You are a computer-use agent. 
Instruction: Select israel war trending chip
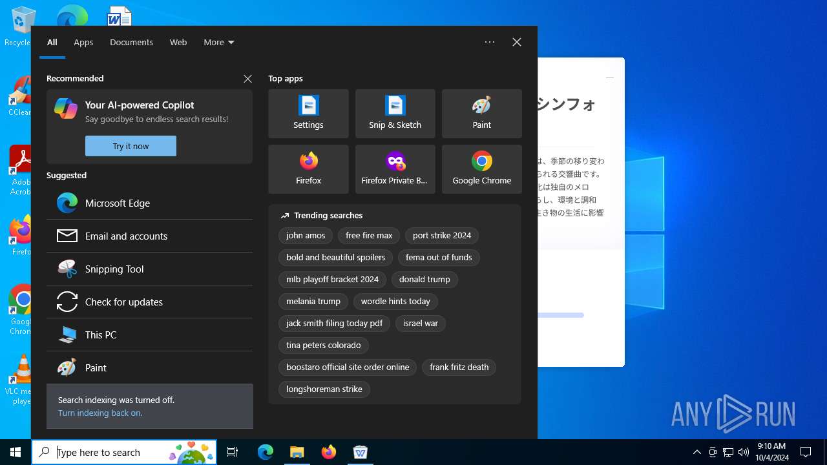point(421,324)
